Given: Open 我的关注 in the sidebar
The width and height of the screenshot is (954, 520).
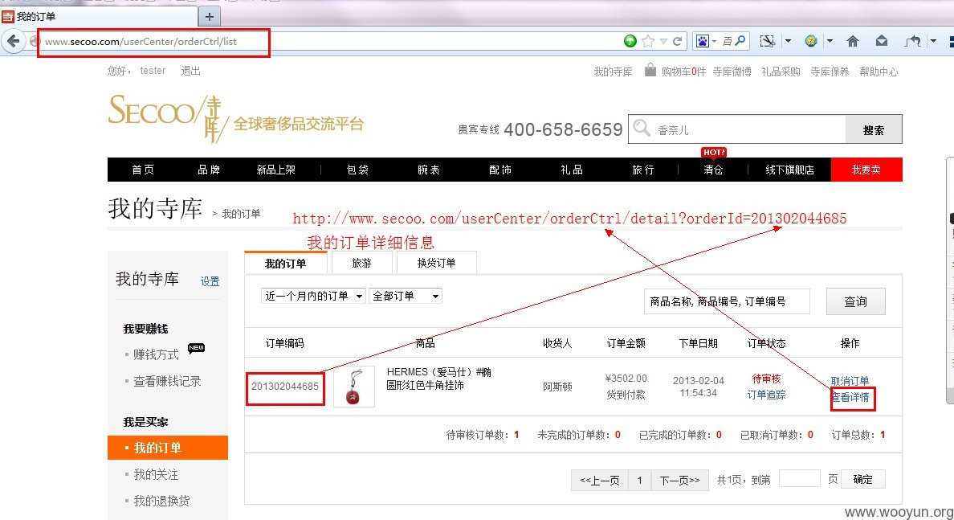Looking at the screenshot, I should 156,474.
